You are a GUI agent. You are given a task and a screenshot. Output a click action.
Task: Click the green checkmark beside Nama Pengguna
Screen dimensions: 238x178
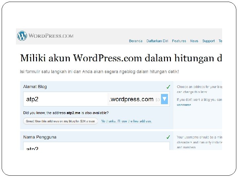[x=168, y=137]
